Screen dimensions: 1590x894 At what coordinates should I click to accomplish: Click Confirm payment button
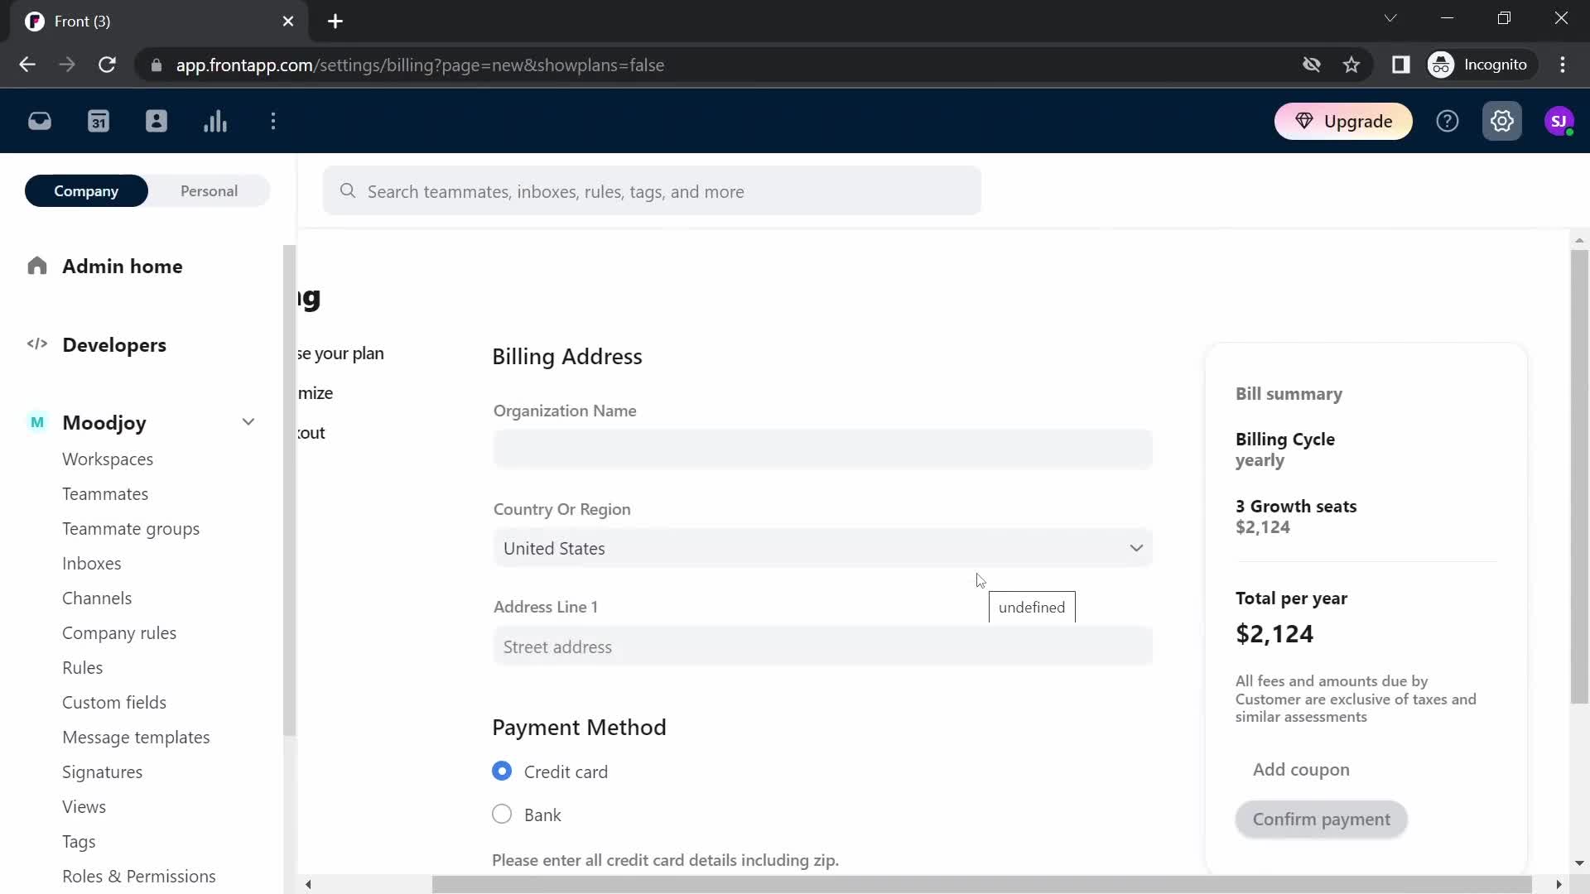[x=1321, y=819]
